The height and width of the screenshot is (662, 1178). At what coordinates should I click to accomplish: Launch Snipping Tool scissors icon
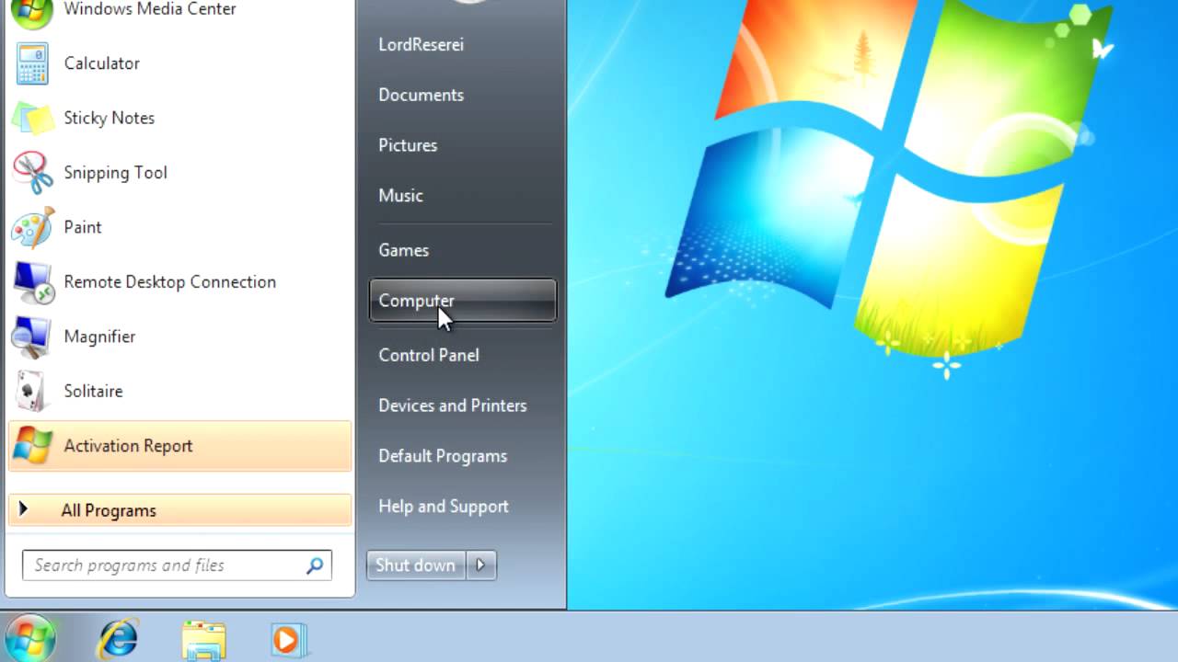coord(32,173)
